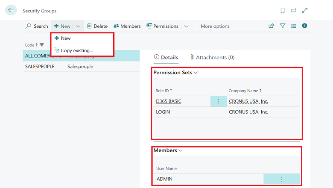
Task: Open the D365 BASIC role link
Action: click(x=169, y=101)
